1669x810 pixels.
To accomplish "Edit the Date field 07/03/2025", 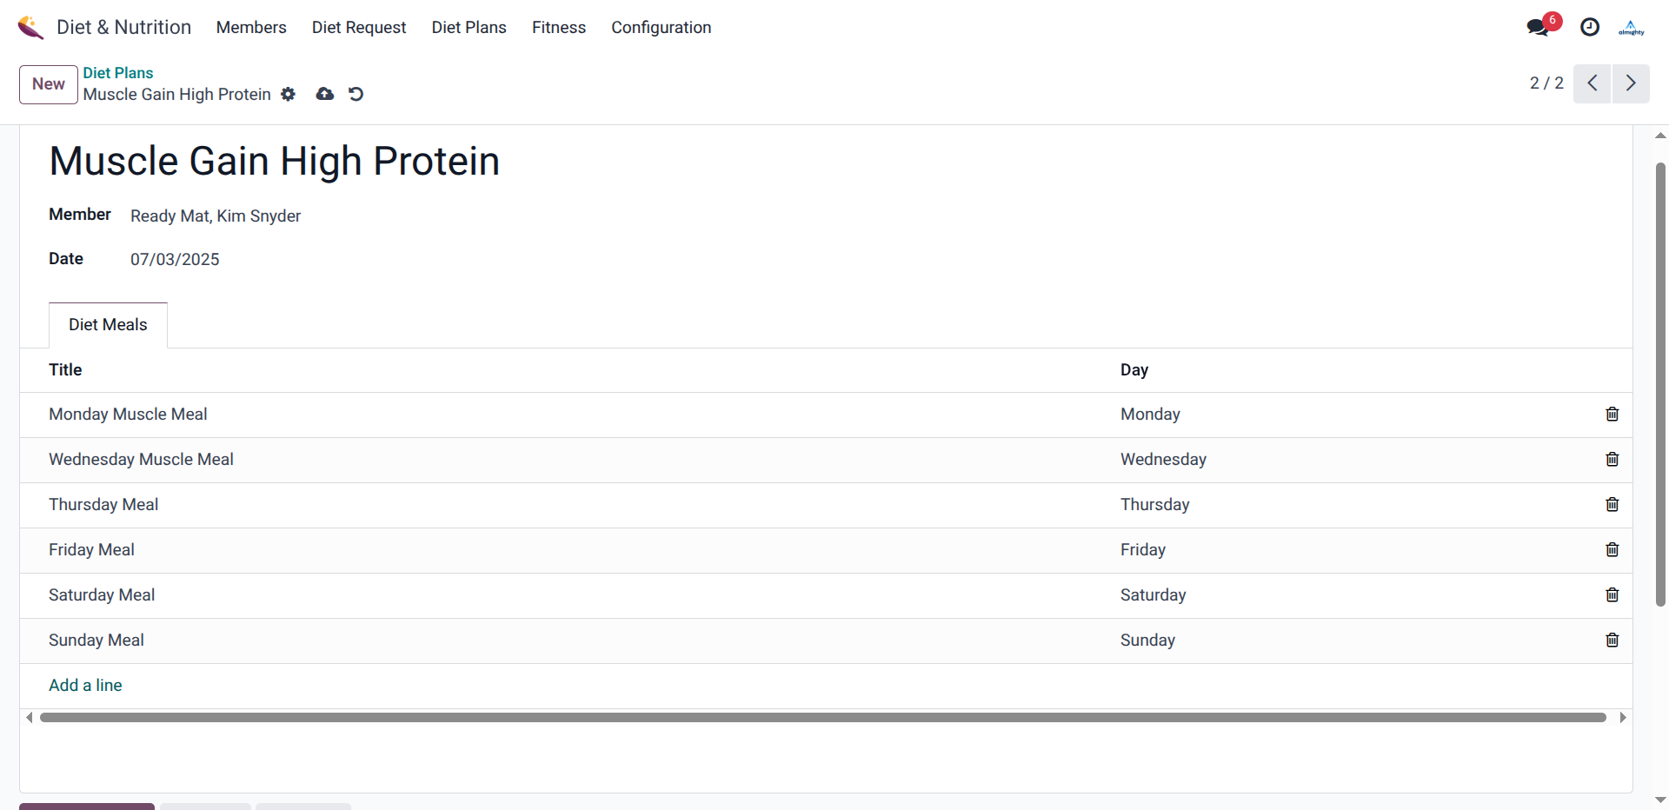I will 175,260.
